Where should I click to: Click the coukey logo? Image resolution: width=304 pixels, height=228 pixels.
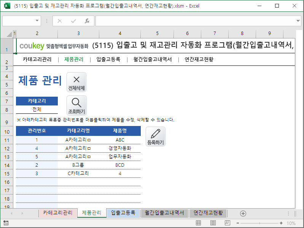click(x=32, y=46)
